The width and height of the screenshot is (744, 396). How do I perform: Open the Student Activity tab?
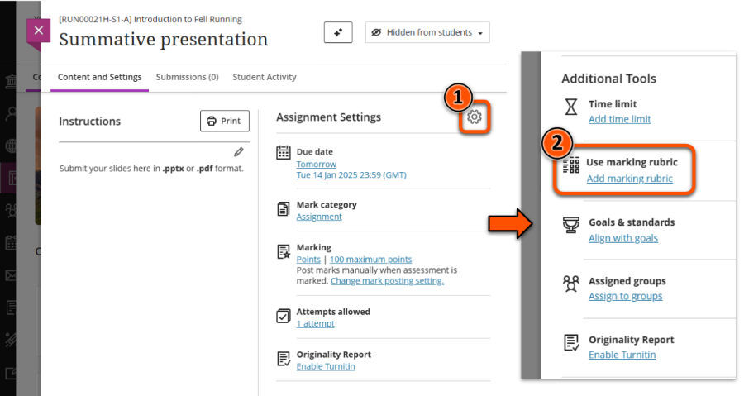pyautogui.click(x=264, y=77)
